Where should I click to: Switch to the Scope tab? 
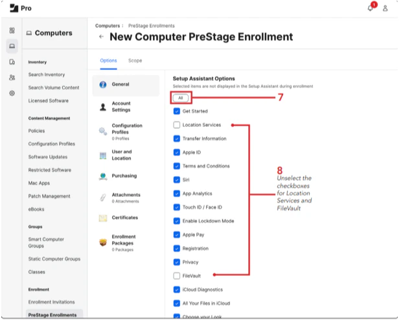(x=135, y=61)
